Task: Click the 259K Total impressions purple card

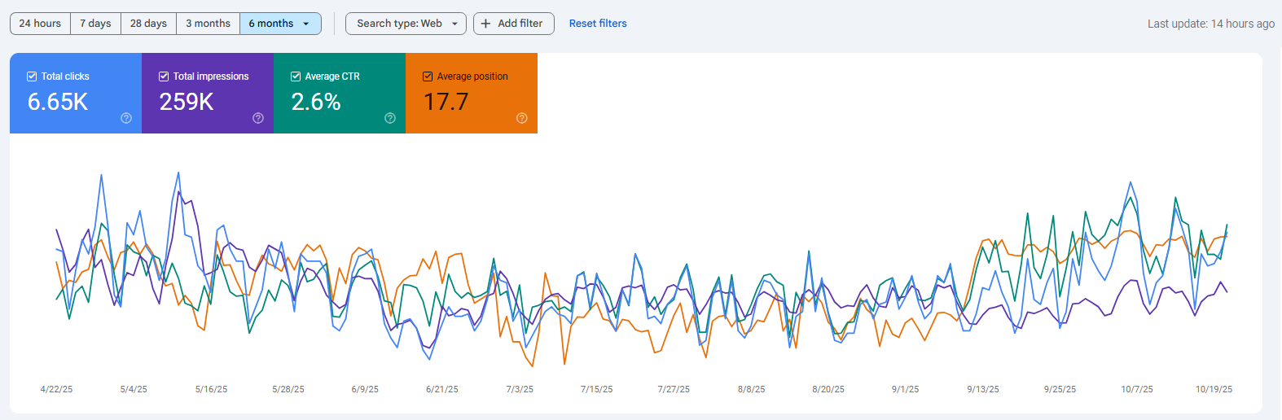Action: click(208, 94)
